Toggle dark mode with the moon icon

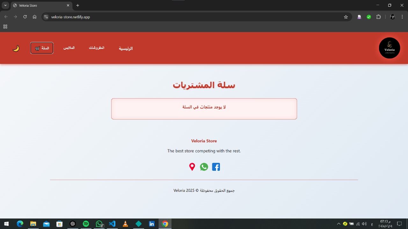[x=16, y=48]
